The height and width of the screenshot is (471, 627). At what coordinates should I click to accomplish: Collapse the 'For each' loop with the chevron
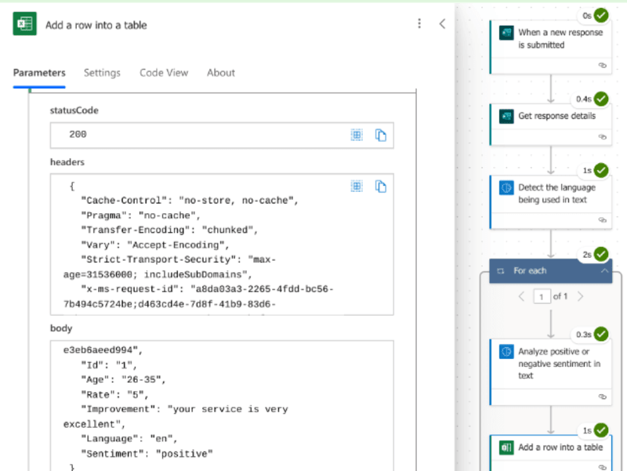604,270
